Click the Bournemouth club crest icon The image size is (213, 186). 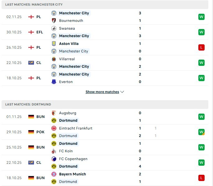click(x=54, y=21)
